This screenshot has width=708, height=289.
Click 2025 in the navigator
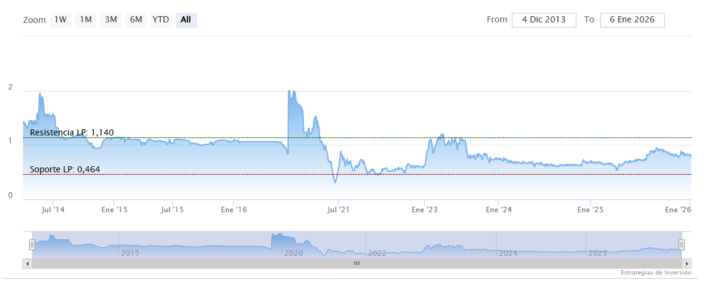598,253
